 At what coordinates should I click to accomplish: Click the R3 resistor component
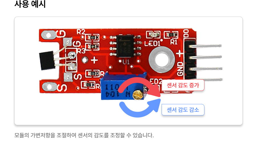coord(92,47)
